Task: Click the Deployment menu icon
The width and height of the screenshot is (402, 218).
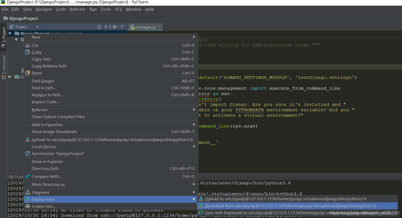Action: (28, 199)
